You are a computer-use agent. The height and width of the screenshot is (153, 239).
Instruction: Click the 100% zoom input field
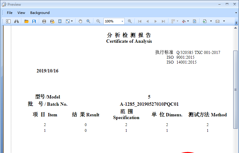[113, 21]
